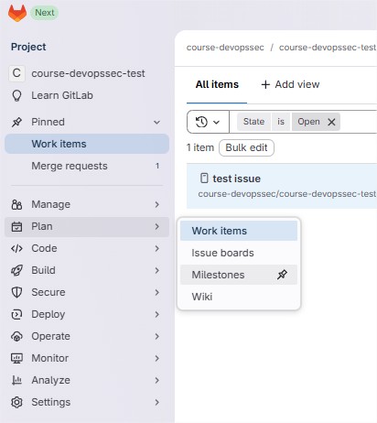
Task: Click course-devopssec-test breadcrumb link
Action: point(328,48)
